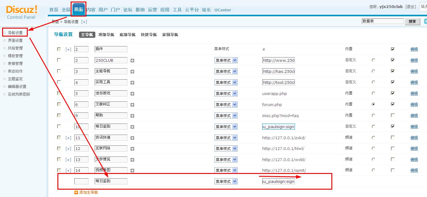Open the 全局 top menu

coord(66,10)
